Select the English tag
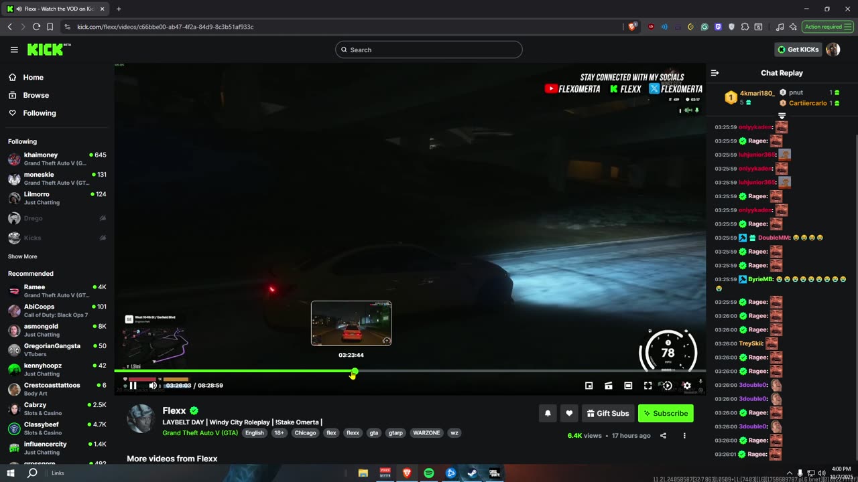This screenshot has height=482, width=858. tap(254, 433)
